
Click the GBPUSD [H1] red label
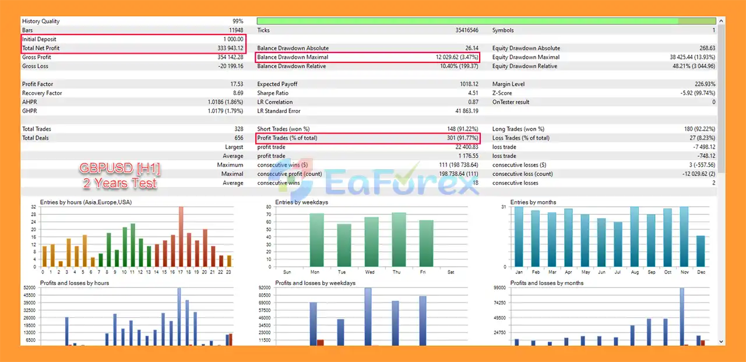[120, 170]
